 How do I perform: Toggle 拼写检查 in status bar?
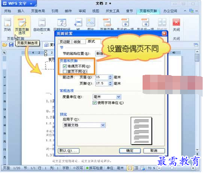tap(95, 168)
